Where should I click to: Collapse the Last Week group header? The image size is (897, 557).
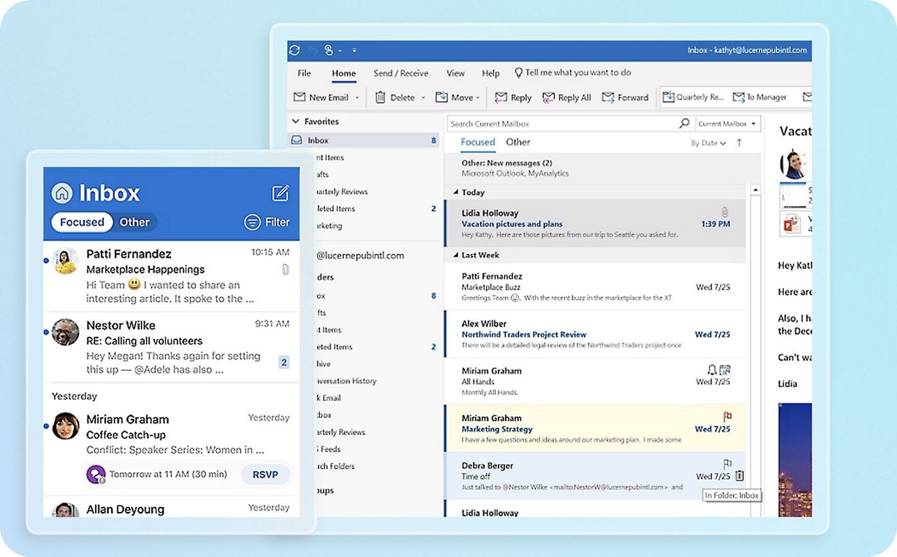tap(456, 255)
